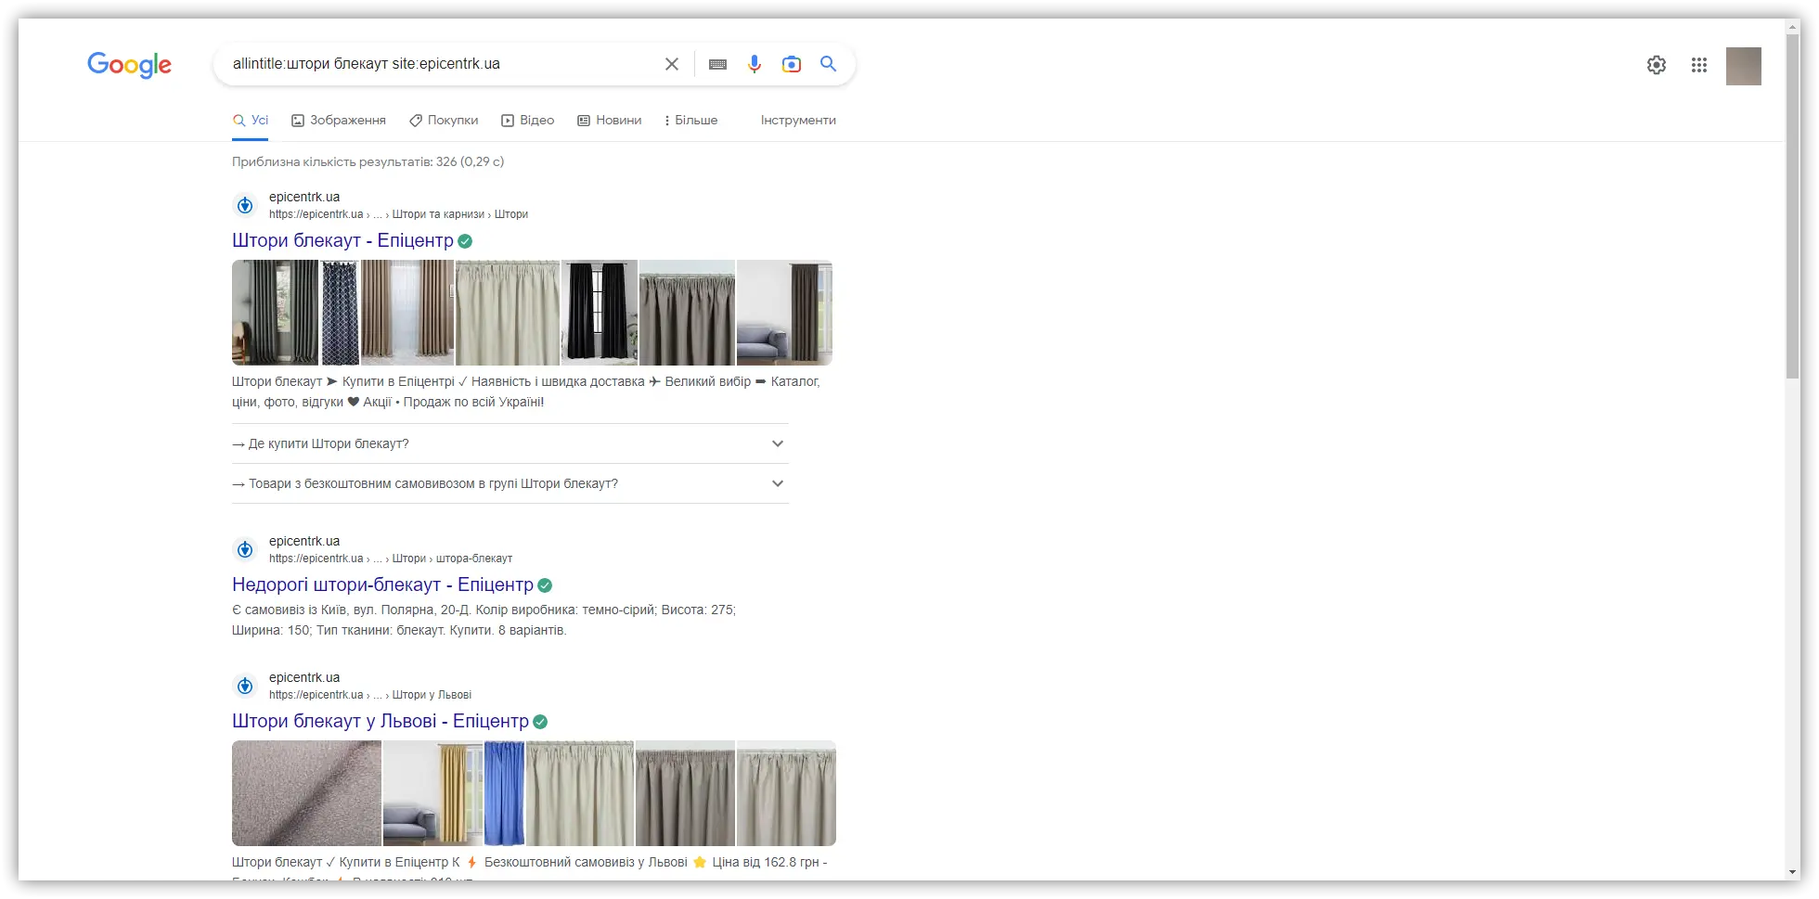The width and height of the screenshot is (1819, 899).
Task: Open the blue patterned curtain thumbnail
Action: 340,313
